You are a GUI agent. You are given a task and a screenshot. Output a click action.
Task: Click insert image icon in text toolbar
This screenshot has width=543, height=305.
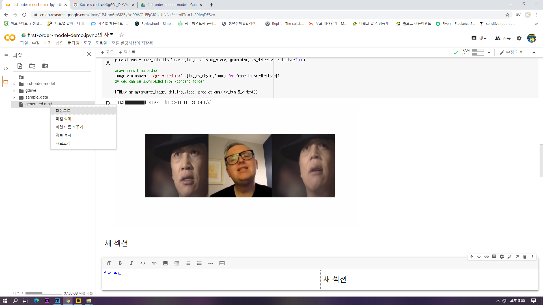pos(165,263)
